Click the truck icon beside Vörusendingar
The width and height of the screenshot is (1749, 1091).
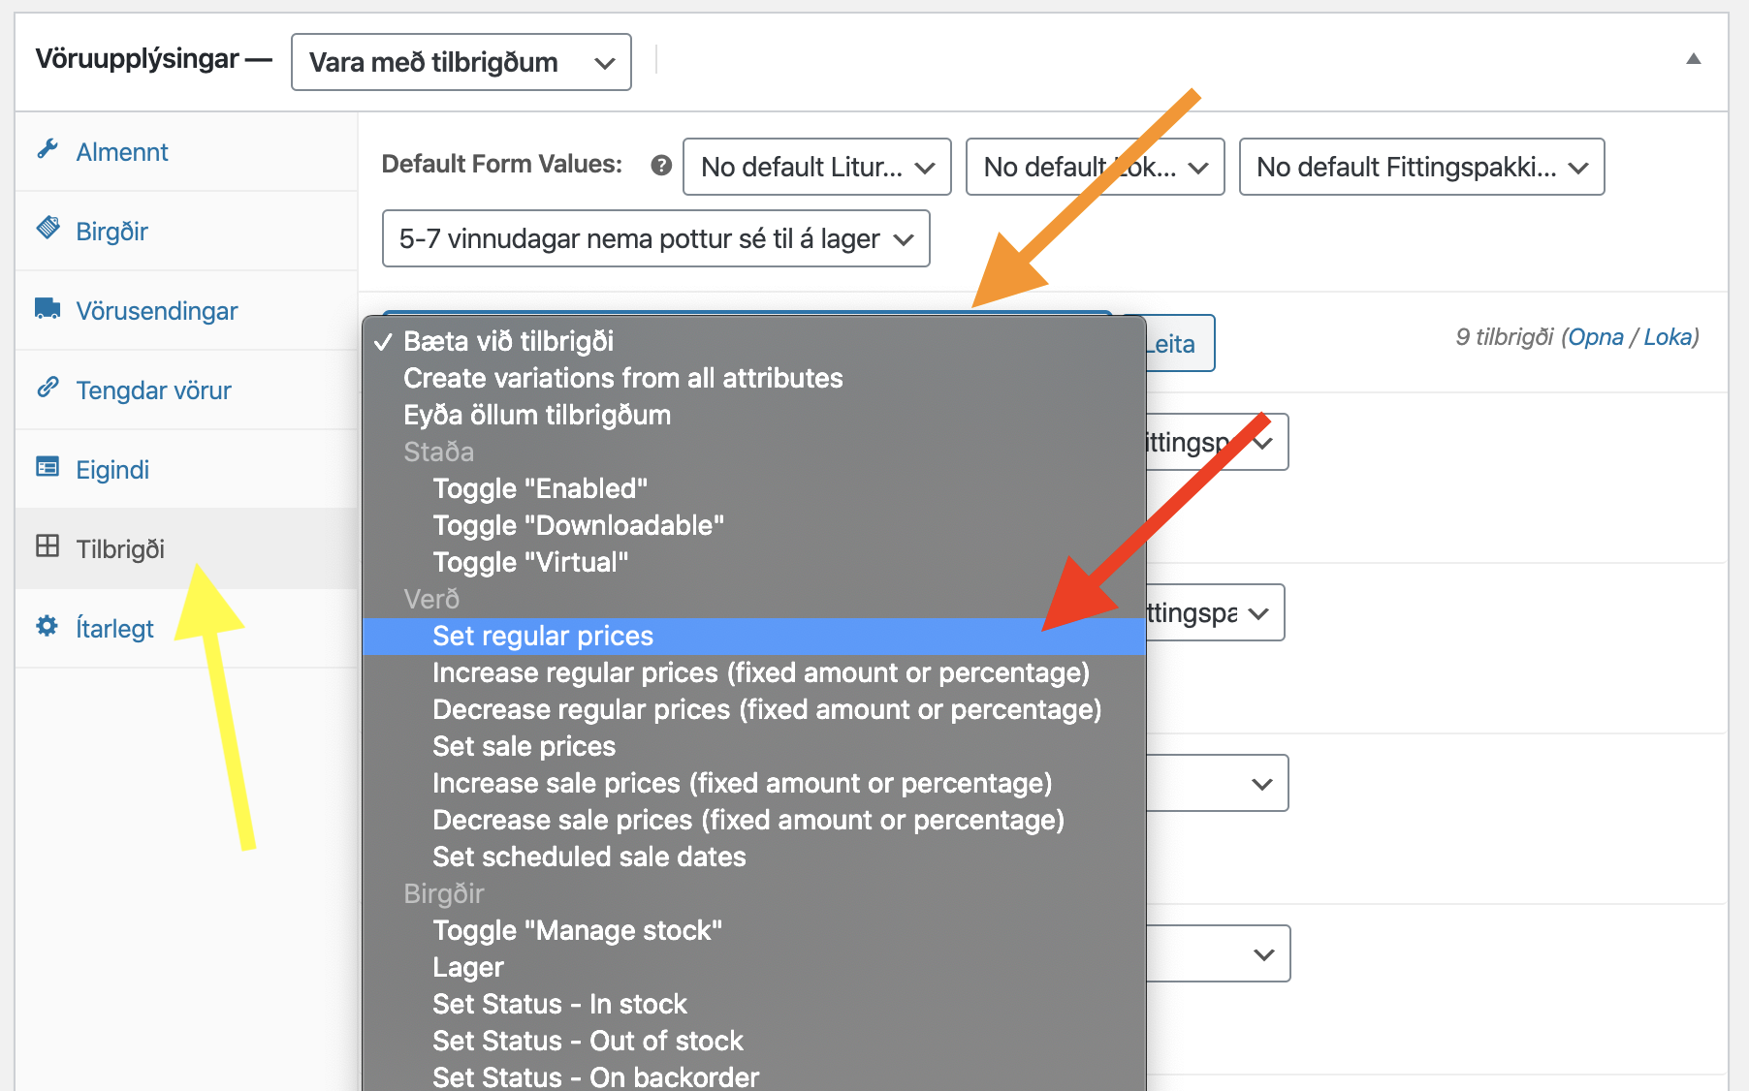[48, 308]
